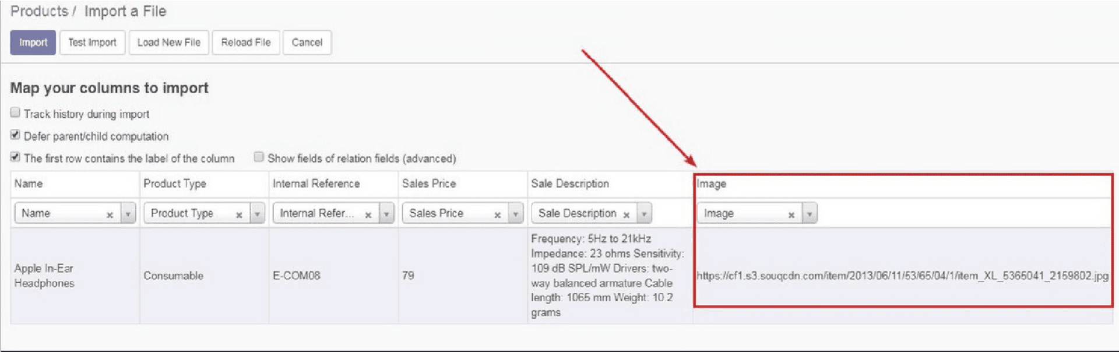Toggle first row contains label checkbox
The width and height of the screenshot is (1119, 352).
(15, 157)
